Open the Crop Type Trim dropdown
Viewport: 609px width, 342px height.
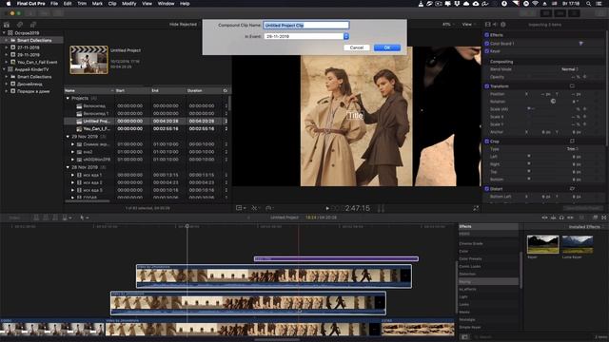coord(573,149)
